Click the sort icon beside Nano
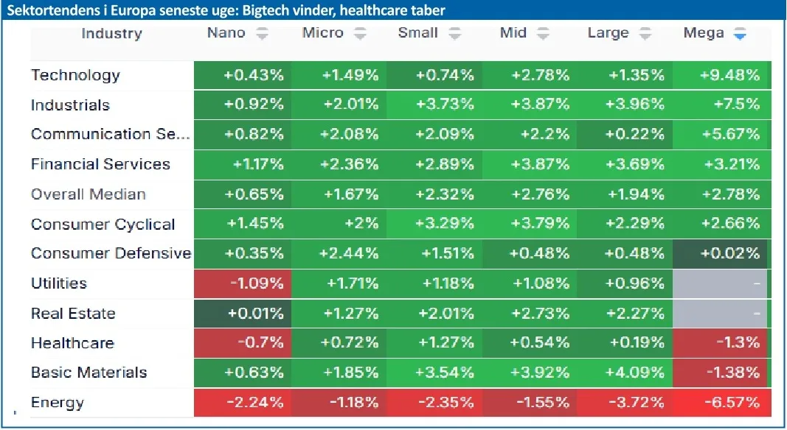Screen dimensions: 787x430 pos(262,34)
